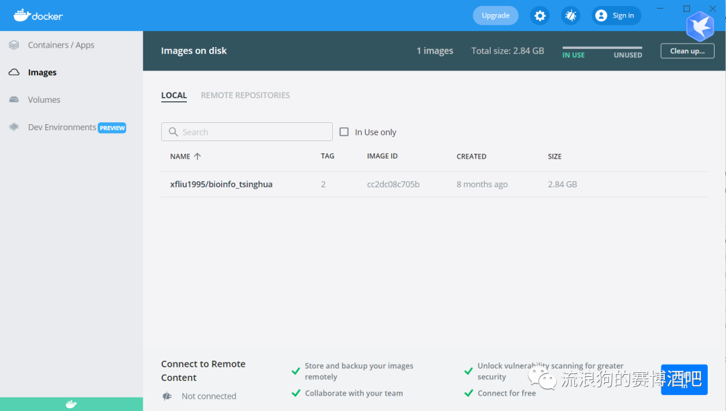Viewport: 726px width, 411px height.
Task: Click the Not connected plug icon
Action: 167,396
